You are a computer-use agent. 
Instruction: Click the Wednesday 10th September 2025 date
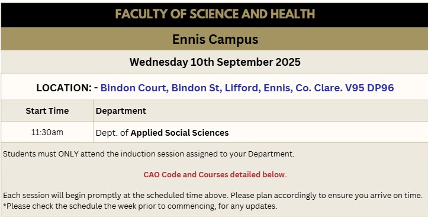tap(215, 62)
